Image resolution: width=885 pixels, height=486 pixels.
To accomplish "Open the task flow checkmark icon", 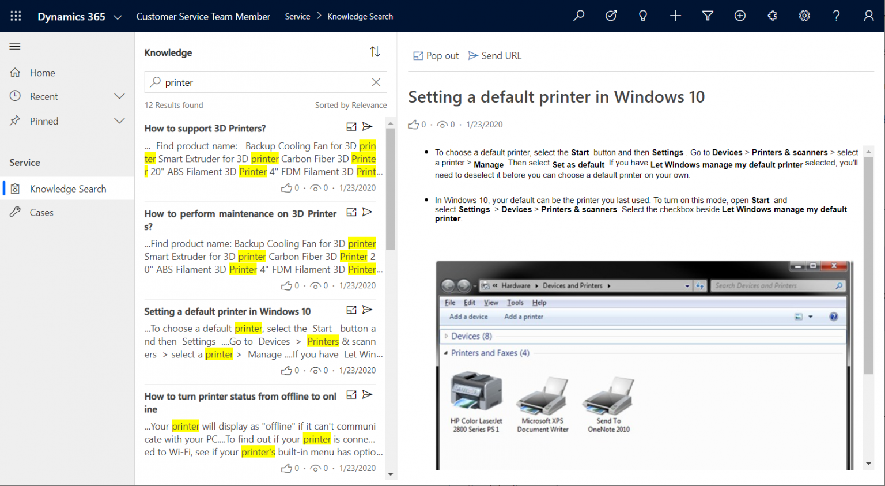I will click(x=611, y=16).
